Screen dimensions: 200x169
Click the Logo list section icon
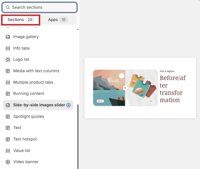[8, 60]
